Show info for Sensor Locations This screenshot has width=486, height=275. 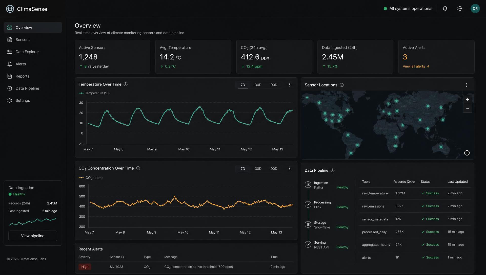342,85
